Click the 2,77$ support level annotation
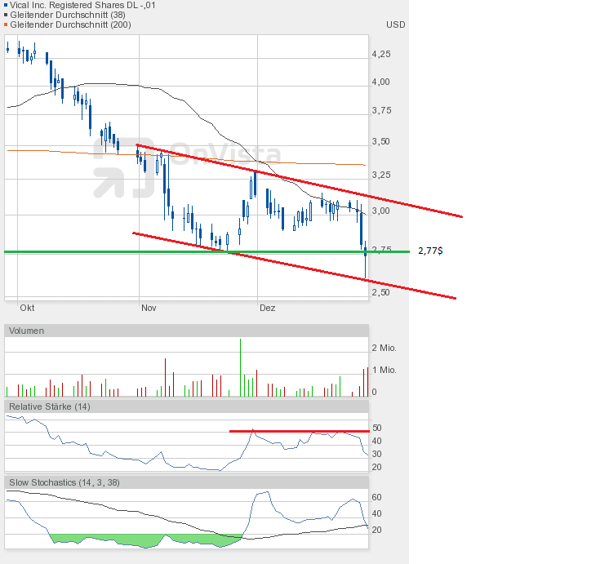 click(430, 251)
